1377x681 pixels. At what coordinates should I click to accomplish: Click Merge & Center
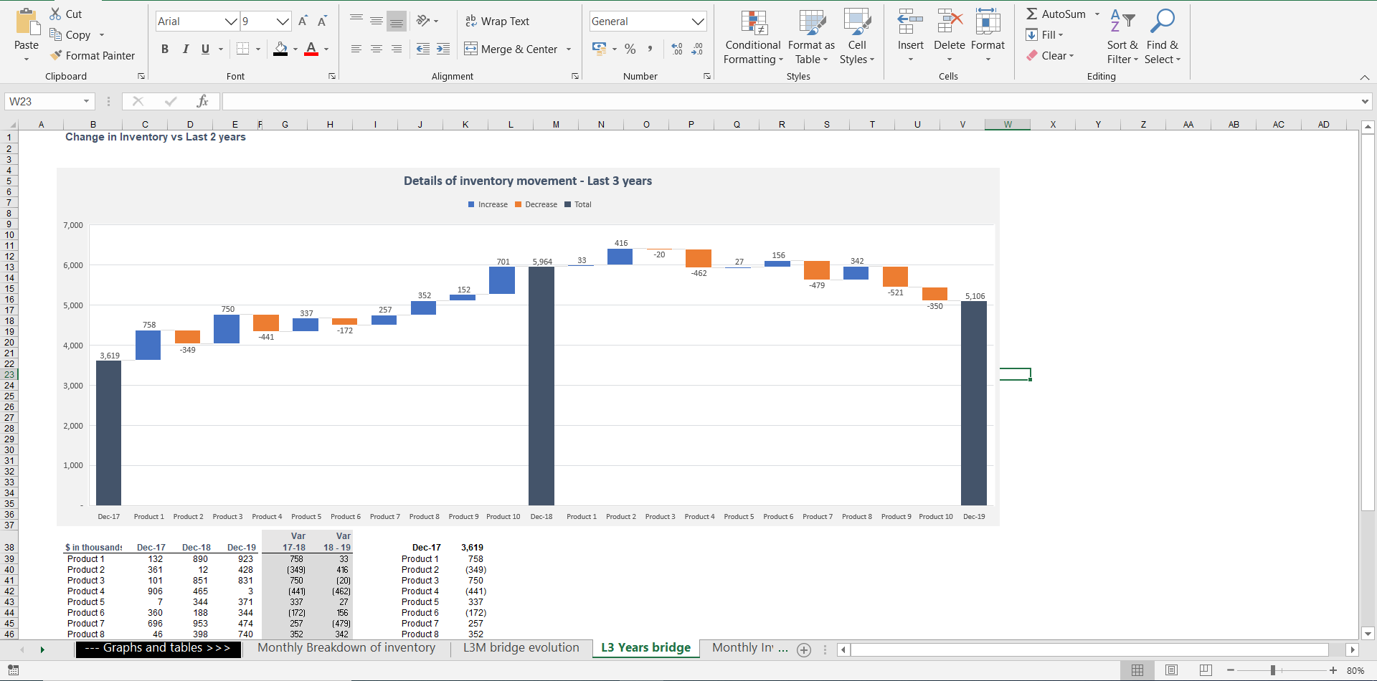[x=511, y=49]
